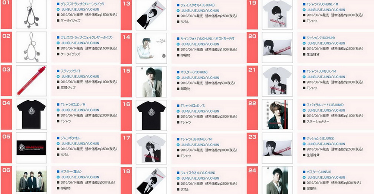Open the サインフォト(YUCHUN) postcard product link
The image size is (374, 194).
tap(207, 39)
